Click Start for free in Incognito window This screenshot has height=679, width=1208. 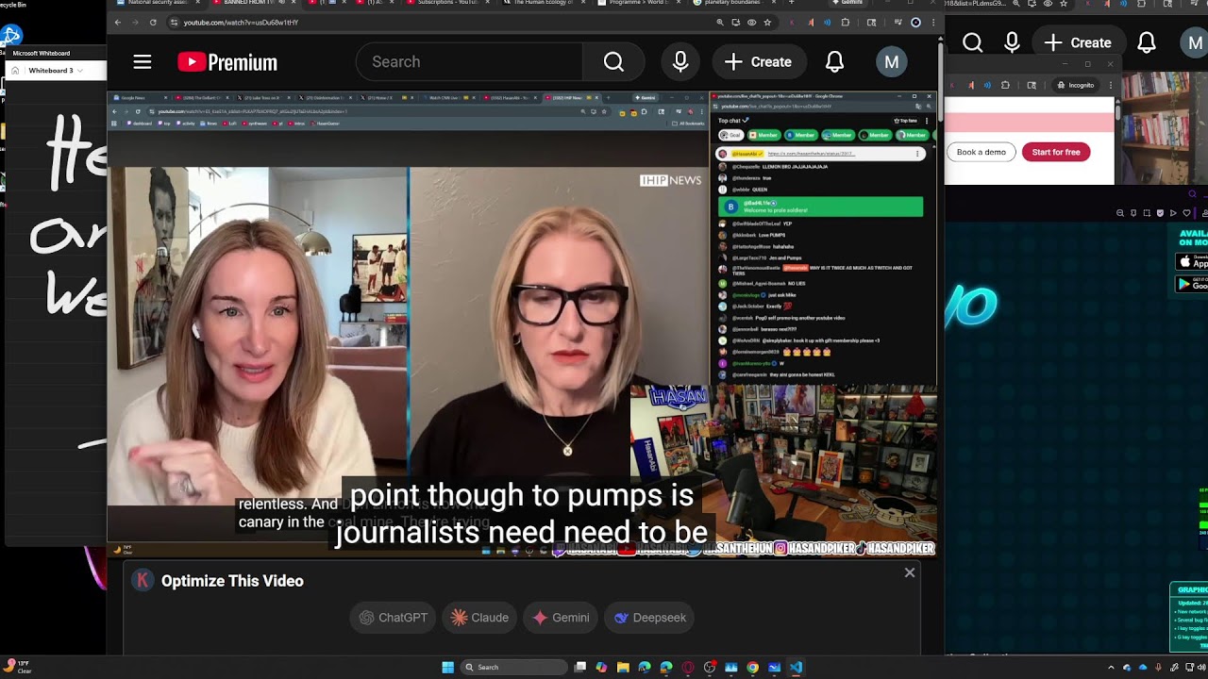(1056, 152)
